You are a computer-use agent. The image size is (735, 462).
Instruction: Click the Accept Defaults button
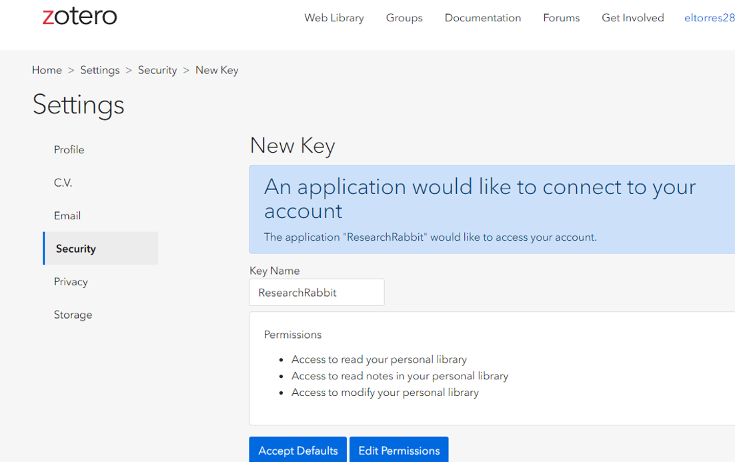[x=297, y=450]
